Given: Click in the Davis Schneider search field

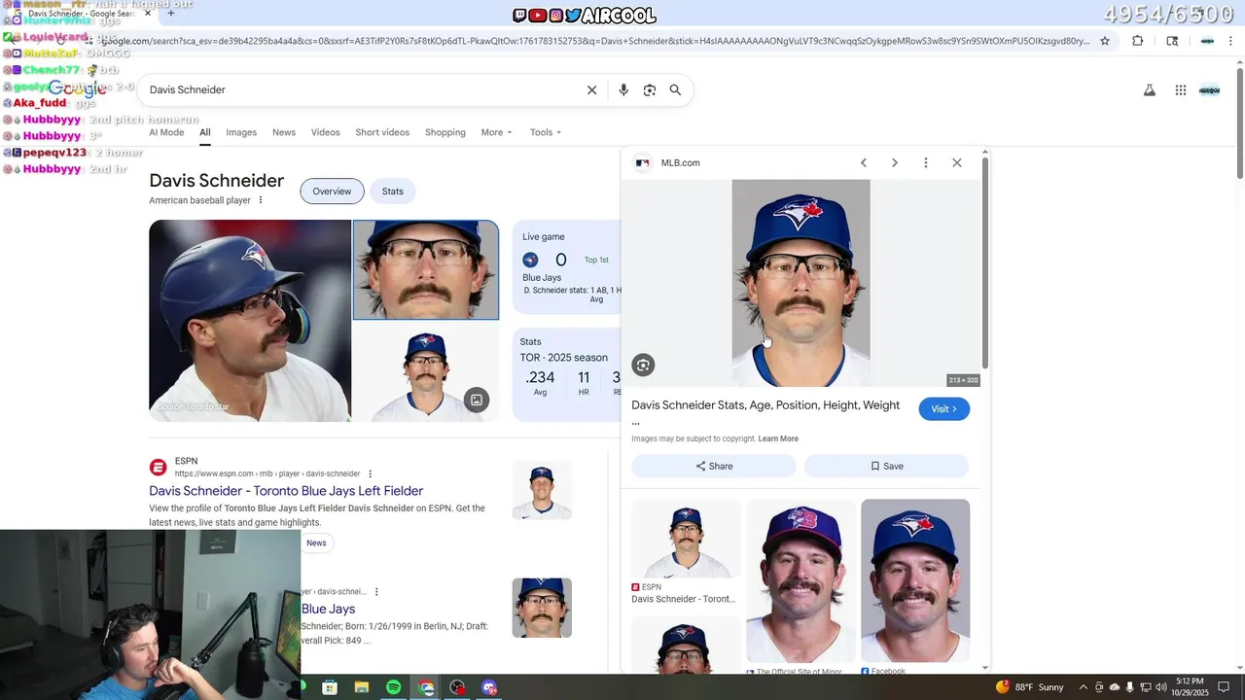Looking at the screenshot, I should [x=360, y=89].
